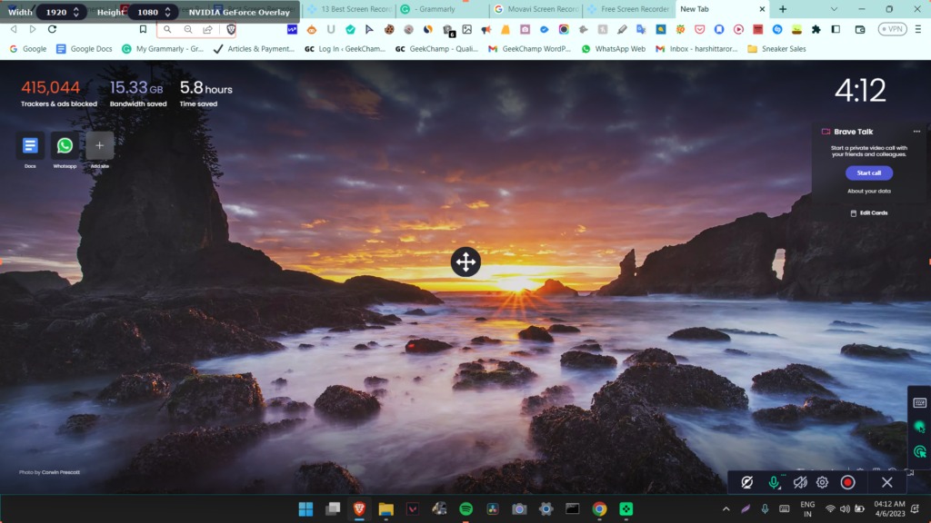
Task: Open the WhatsApp shortcut tile
Action: click(x=65, y=146)
